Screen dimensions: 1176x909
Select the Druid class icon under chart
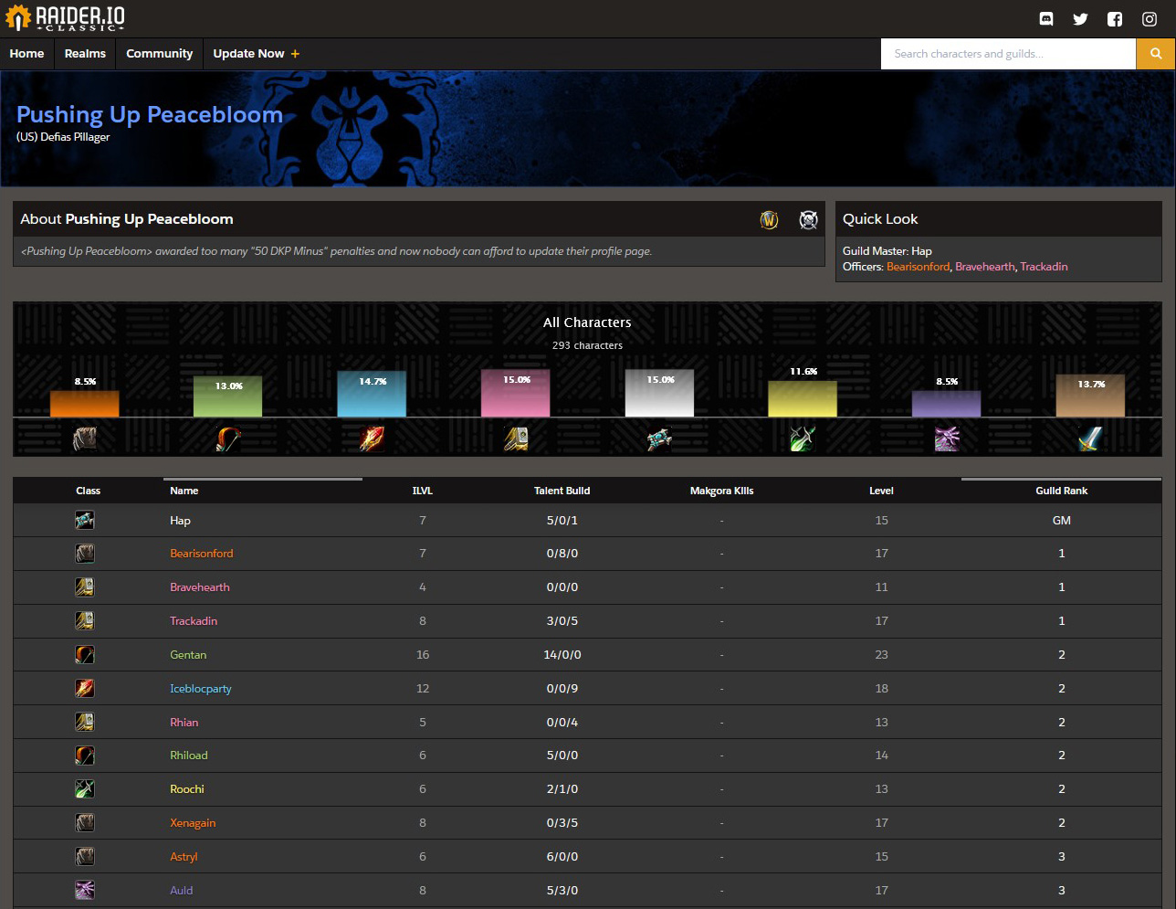[85, 439]
